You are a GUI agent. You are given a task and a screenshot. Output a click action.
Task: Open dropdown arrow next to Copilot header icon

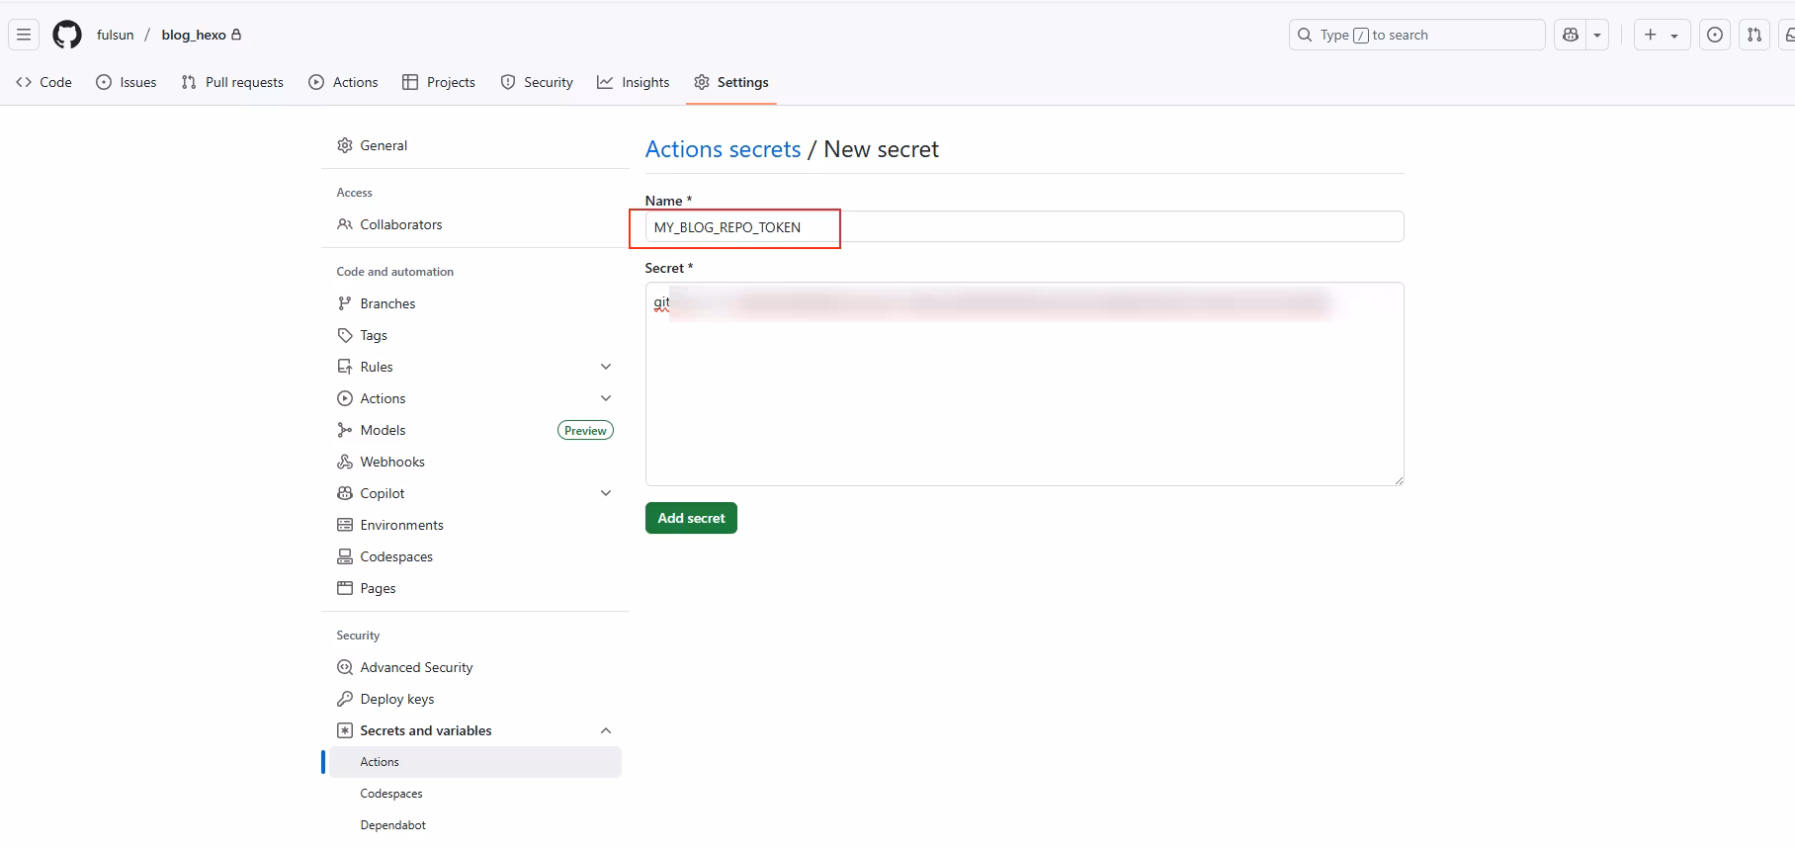click(1597, 35)
